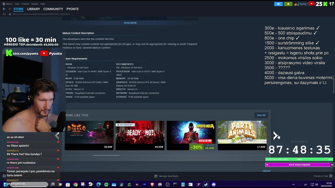
Task: Click the network icon in system tray
Action: (312, 185)
